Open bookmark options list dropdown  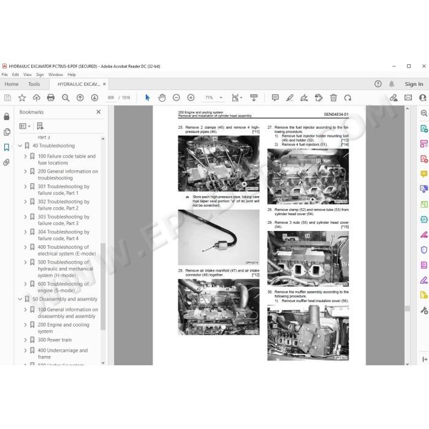(x=25, y=126)
